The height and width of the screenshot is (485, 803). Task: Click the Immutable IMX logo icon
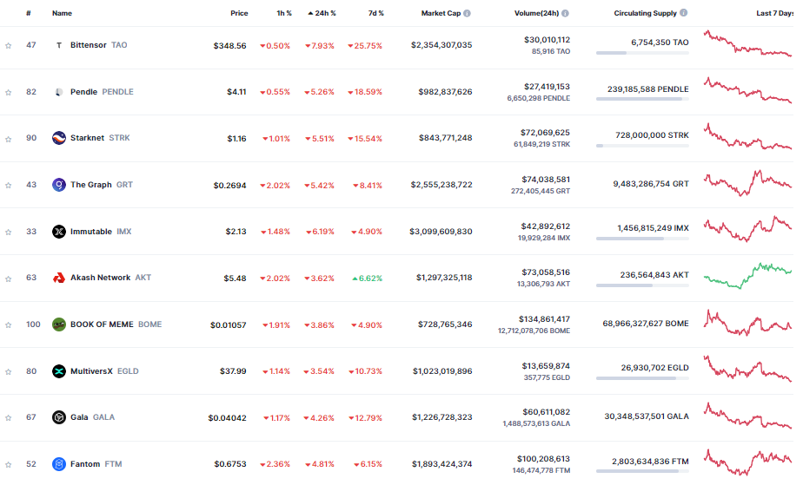[59, 232]
